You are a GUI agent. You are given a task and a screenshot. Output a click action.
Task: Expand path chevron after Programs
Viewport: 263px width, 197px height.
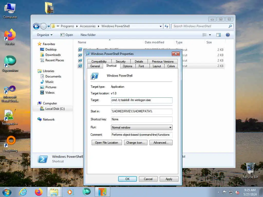pos(77,26)
